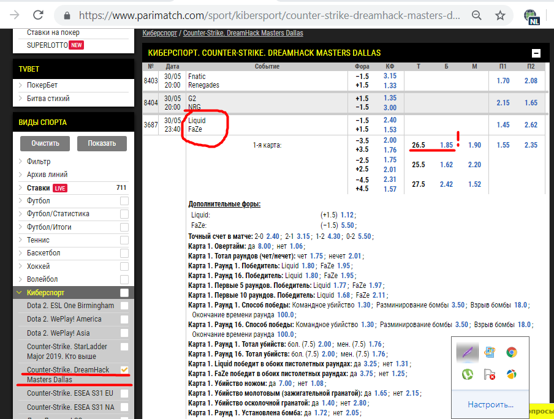Click the browser forward arrow
Screen dimensions: 554x419
15,15
